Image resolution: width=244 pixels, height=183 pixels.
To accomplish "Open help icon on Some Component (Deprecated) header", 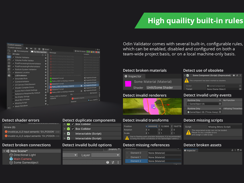I will coord(234,75).
